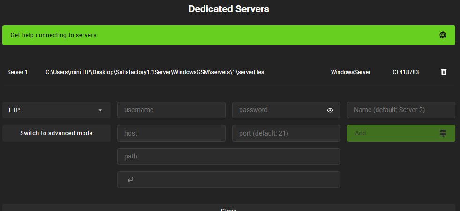Click the WindowsServer label

(x=351, y=72)
